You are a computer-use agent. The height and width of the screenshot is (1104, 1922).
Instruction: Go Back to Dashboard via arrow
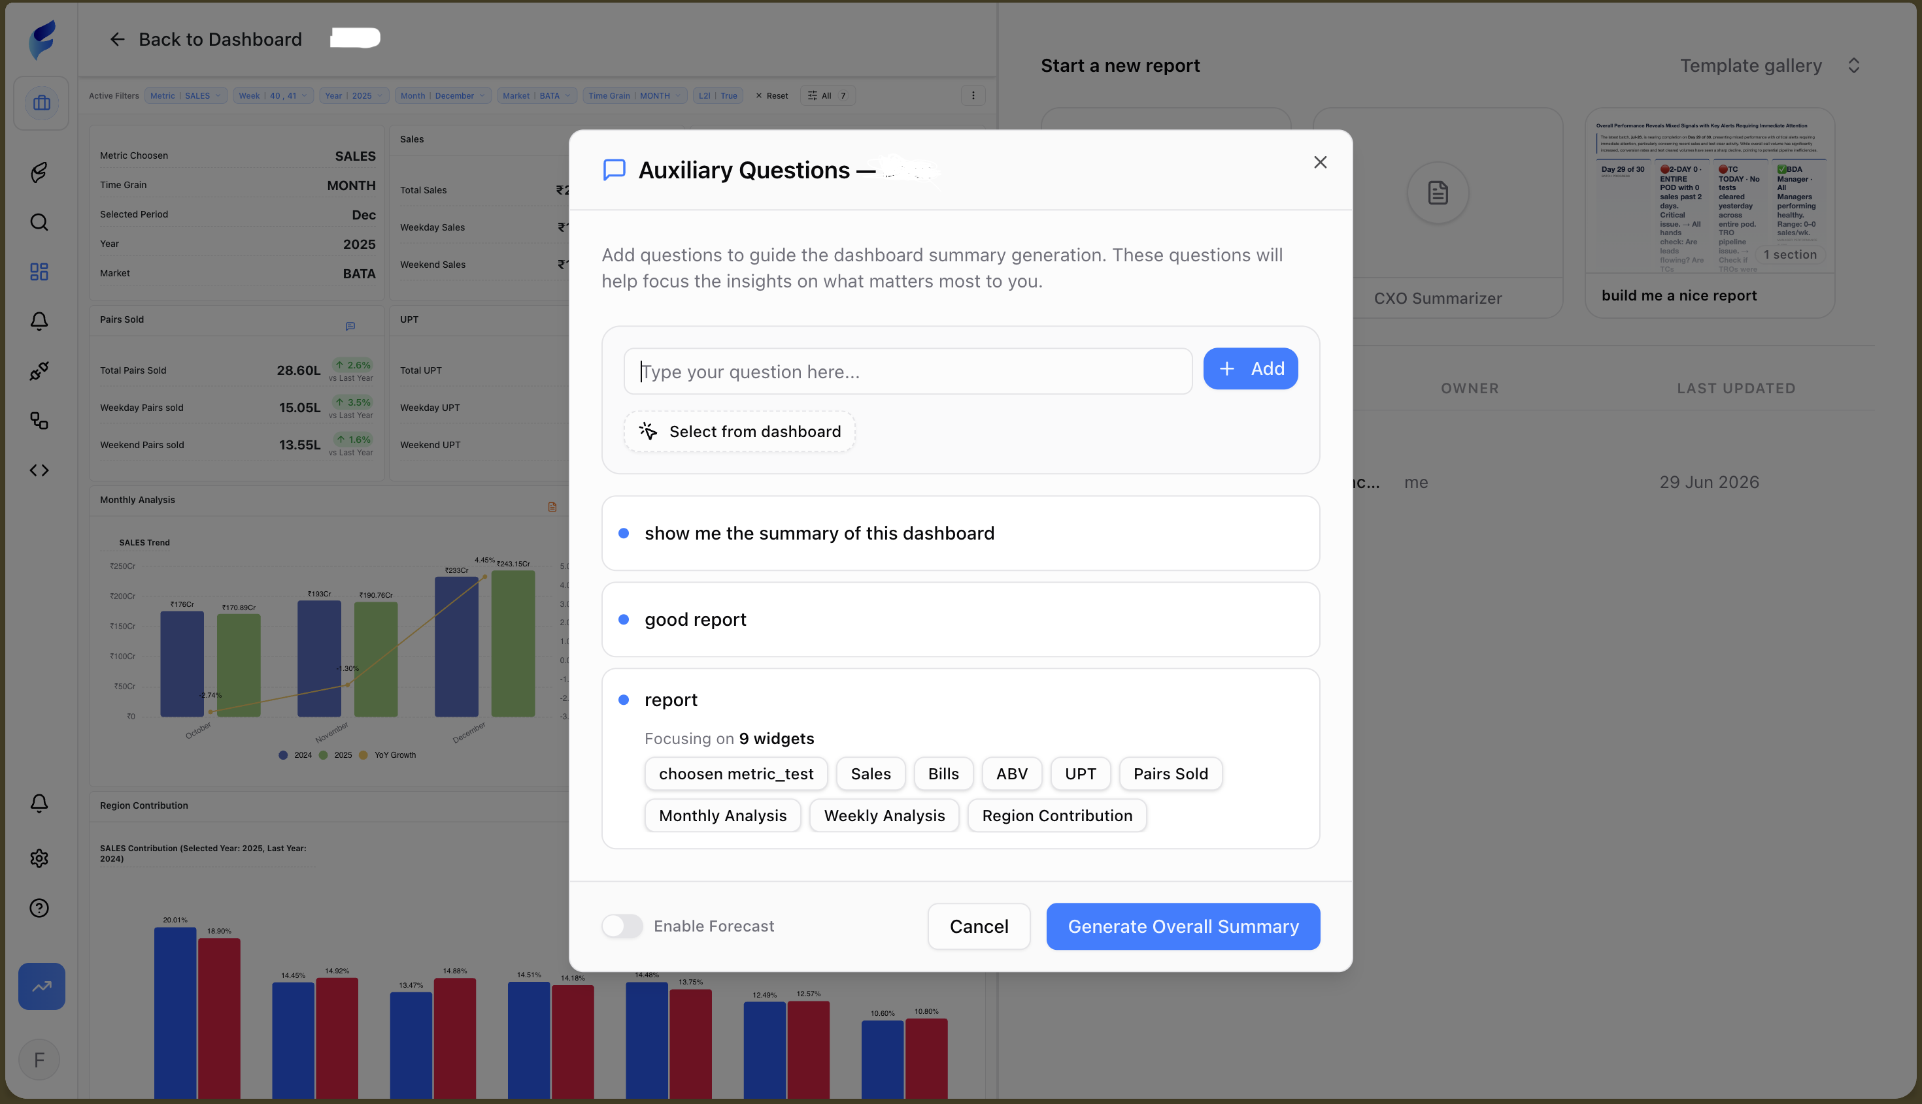[x=117, y=39]
